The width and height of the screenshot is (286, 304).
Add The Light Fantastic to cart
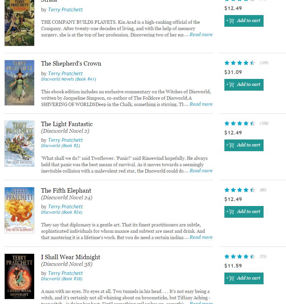[244, 145]
